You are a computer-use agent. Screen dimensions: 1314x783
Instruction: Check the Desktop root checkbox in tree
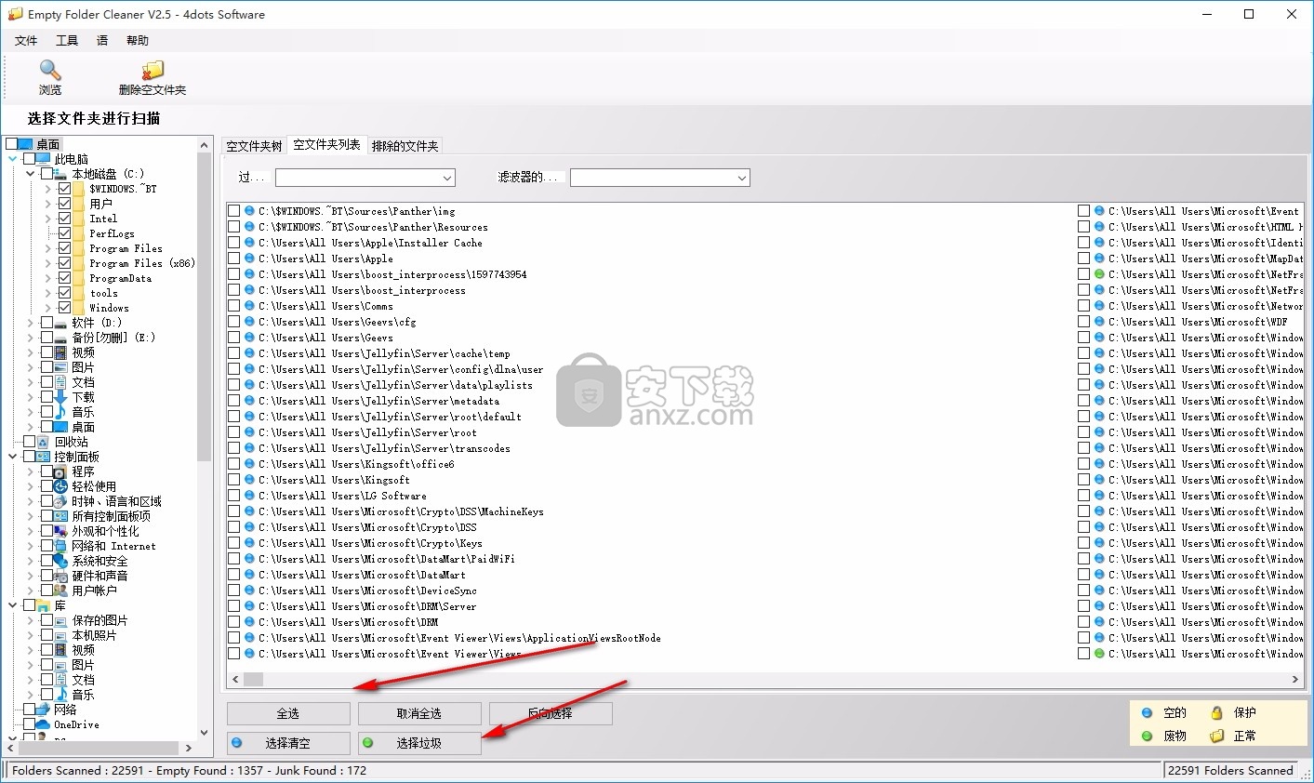click(x=12, y=144)
